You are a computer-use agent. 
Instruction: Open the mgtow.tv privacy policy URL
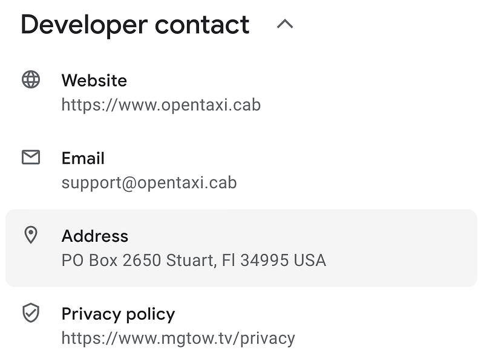click(x=178, y=338)
